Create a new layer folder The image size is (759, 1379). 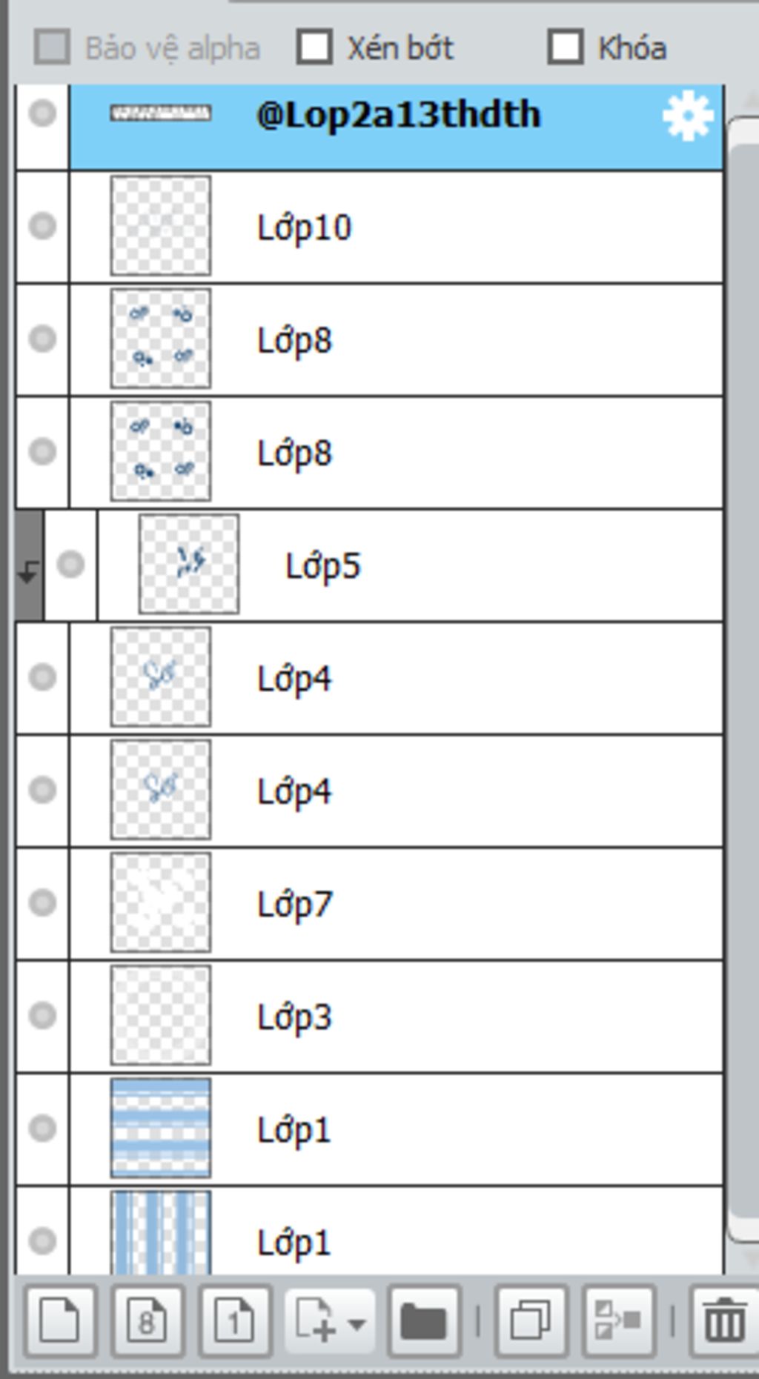coord(423,1321)
